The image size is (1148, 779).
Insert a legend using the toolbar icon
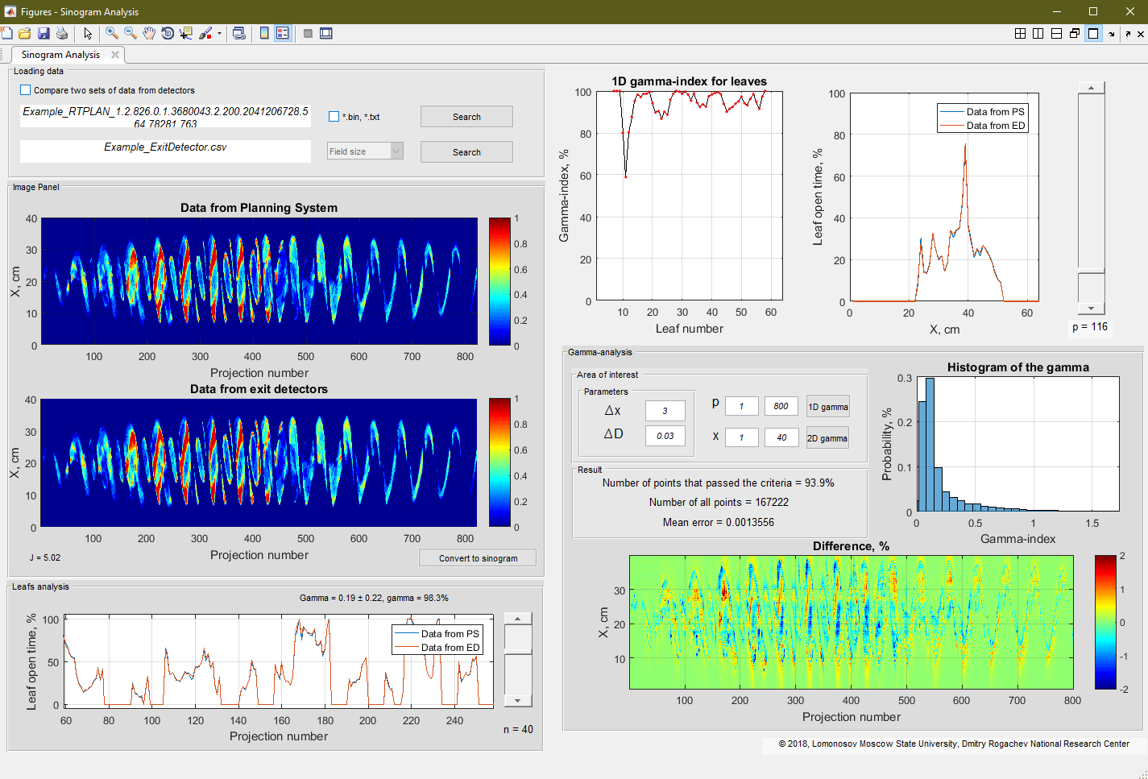[282, 33]
